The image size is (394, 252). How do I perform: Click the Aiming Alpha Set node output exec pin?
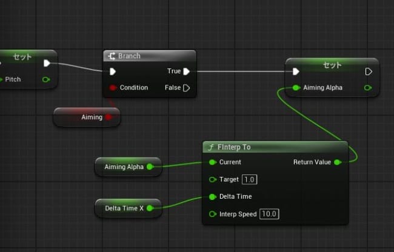[369, 72]
